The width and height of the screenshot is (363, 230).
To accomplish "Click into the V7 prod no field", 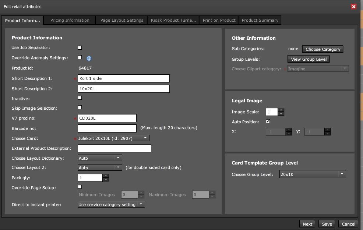I will click(107, 118).
